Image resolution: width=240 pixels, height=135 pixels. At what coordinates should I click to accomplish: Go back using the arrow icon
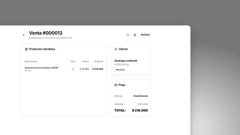coord(24,35)
